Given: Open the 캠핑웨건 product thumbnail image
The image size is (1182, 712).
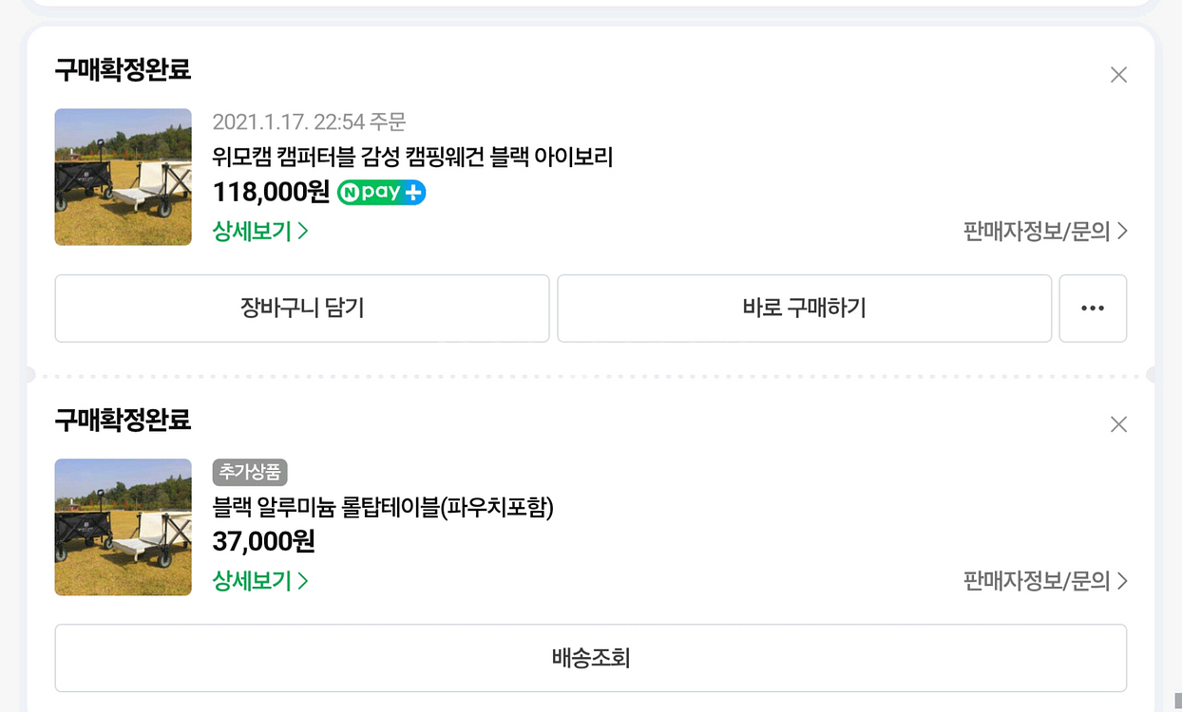Looking at the screenshot, I should pos(124,177).
